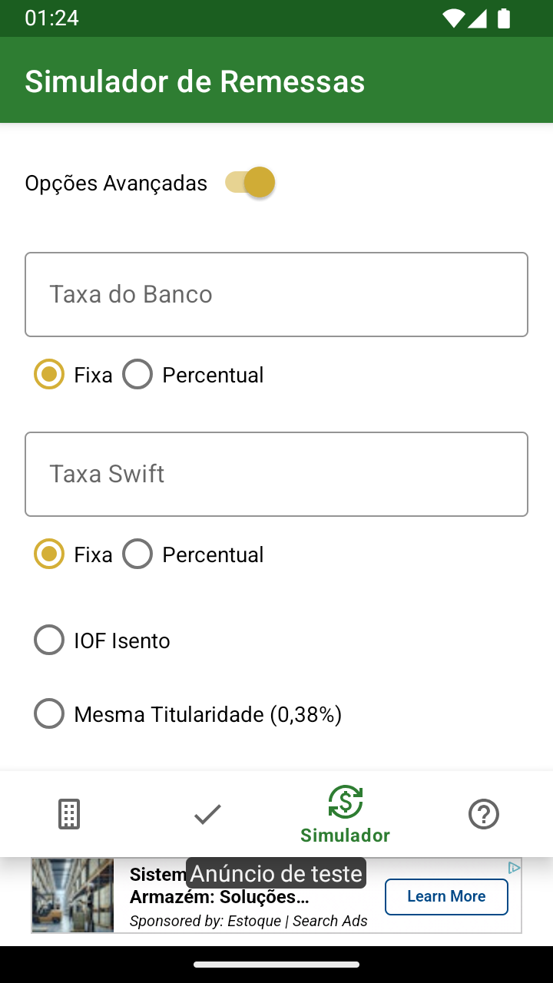Tap the Simulador tab label

[346, 835]
